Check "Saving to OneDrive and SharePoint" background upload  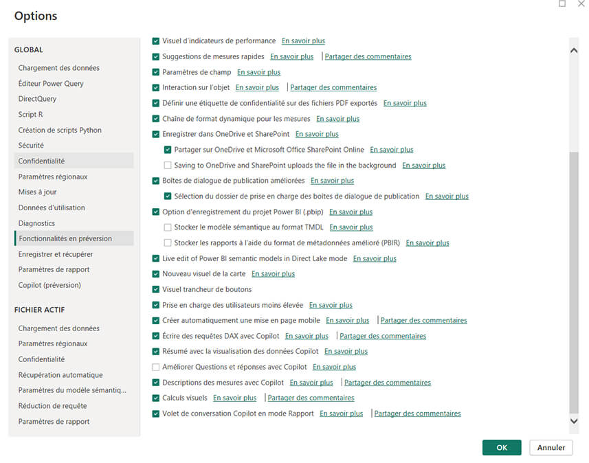click(168, 165)
